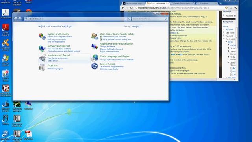Screen dimensions: 252x142
Task: Open Chrome's wrench settings menu
Action: pos(235,8)
